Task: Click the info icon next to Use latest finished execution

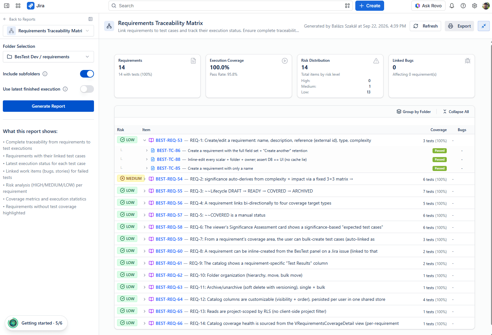Action: (x=65, y=89)
